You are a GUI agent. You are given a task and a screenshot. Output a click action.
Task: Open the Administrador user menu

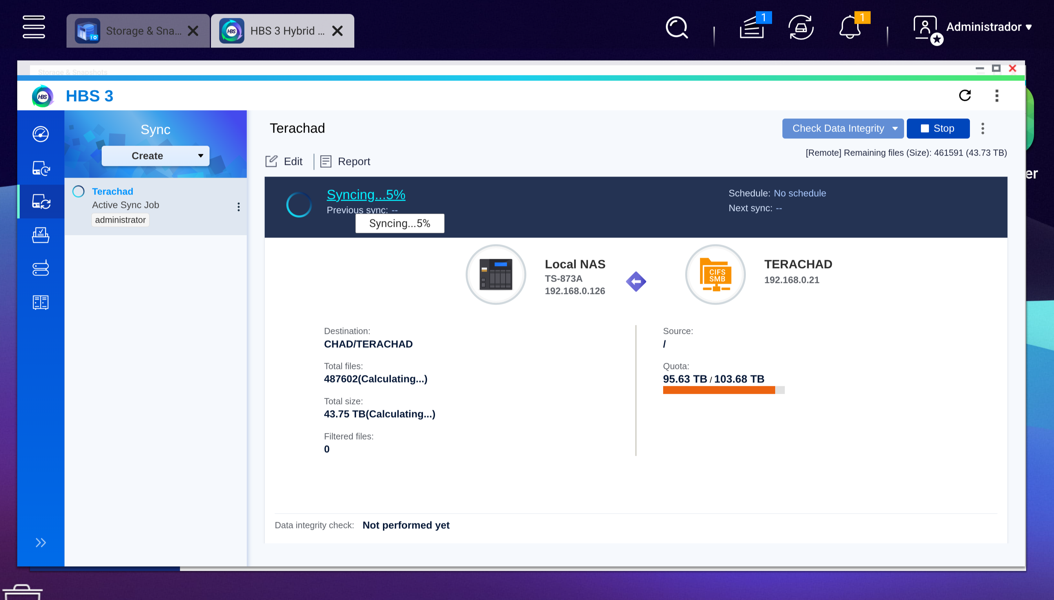point(973,28)
